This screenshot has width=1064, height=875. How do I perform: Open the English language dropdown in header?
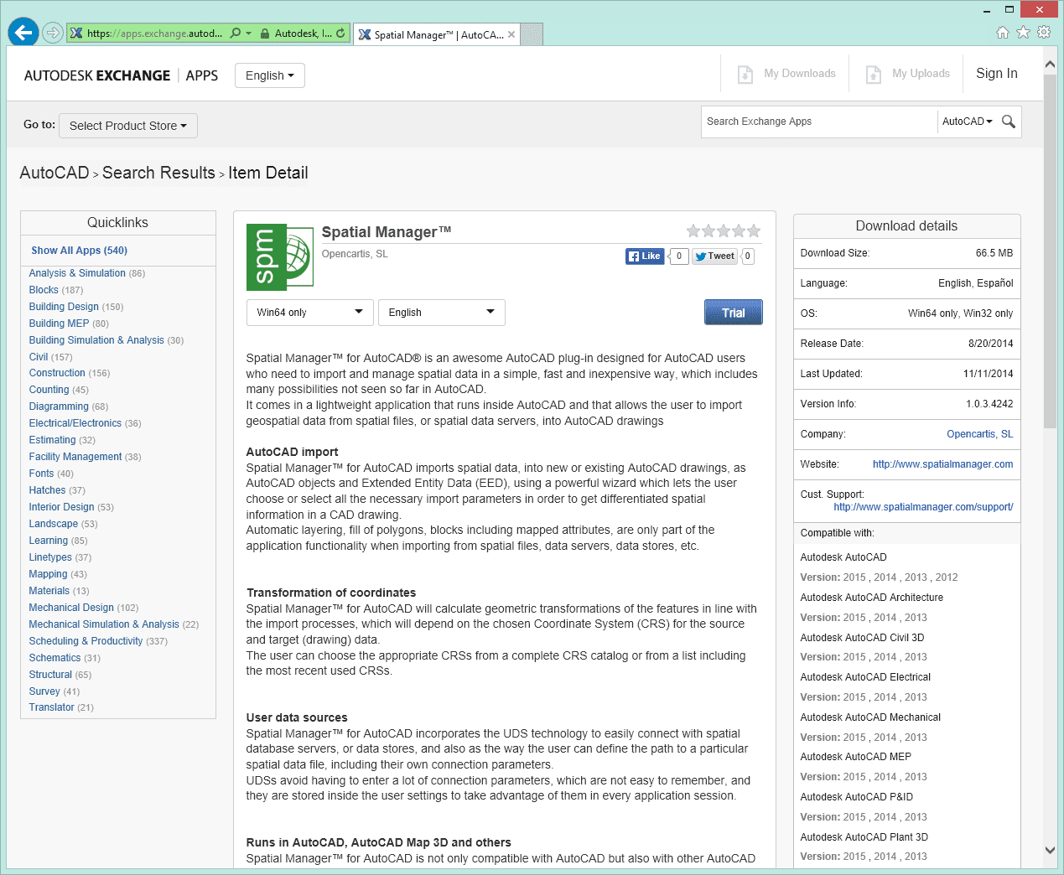point(270,75)
